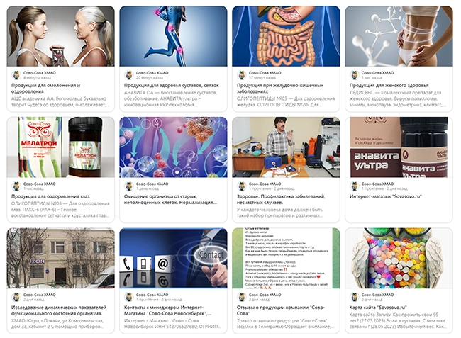Open the running skeleton joints image
Viewport: 461px width, 338px height.
tap(173, 36)
